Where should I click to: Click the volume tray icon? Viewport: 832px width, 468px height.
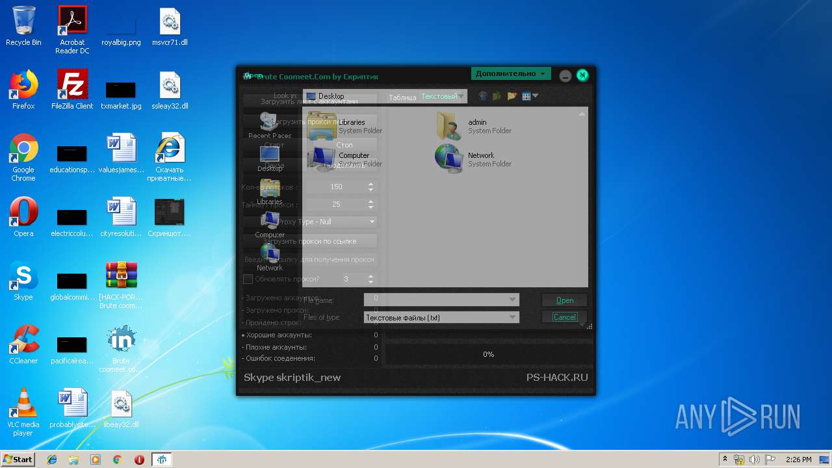[x=755, y=460]
